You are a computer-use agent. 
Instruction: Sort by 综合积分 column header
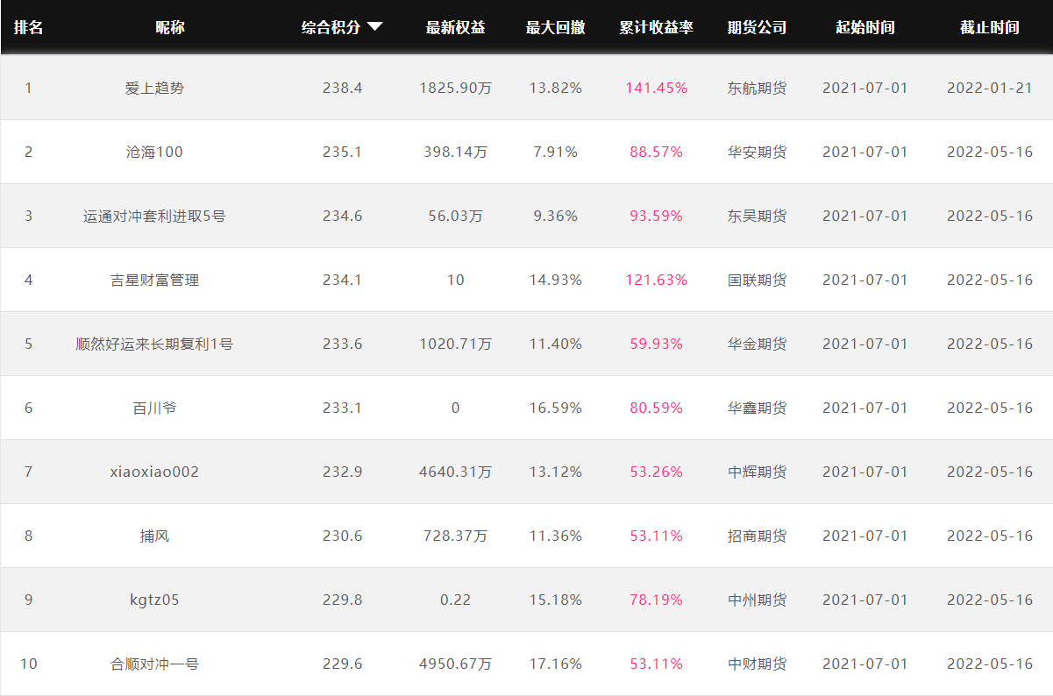click(331, 27)
